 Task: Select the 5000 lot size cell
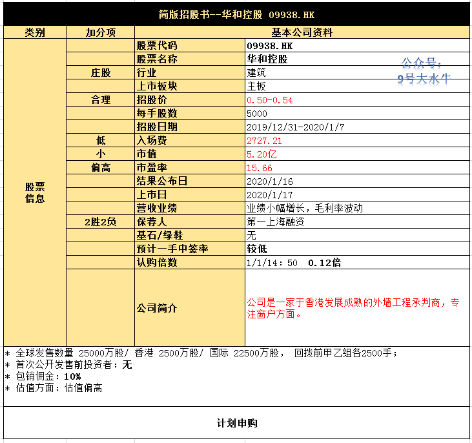(357, 113)
